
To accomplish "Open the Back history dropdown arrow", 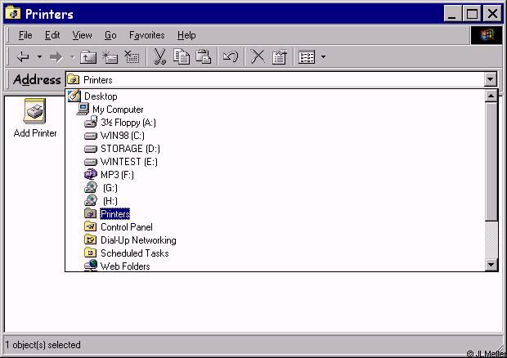I will 39,57.
